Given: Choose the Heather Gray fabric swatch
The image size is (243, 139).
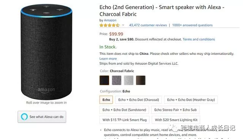Looking at the screenshot, I should pos(117,80).
